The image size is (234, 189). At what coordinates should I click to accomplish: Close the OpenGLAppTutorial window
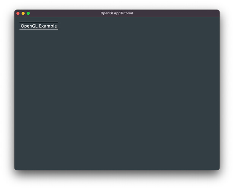click(x=18, y=13)
